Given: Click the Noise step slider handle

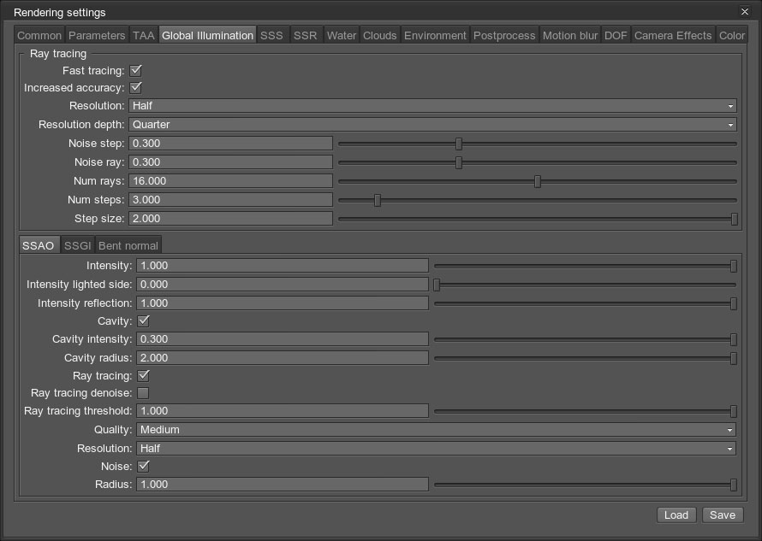Looking at the screenshot, I should click(459, 144).
